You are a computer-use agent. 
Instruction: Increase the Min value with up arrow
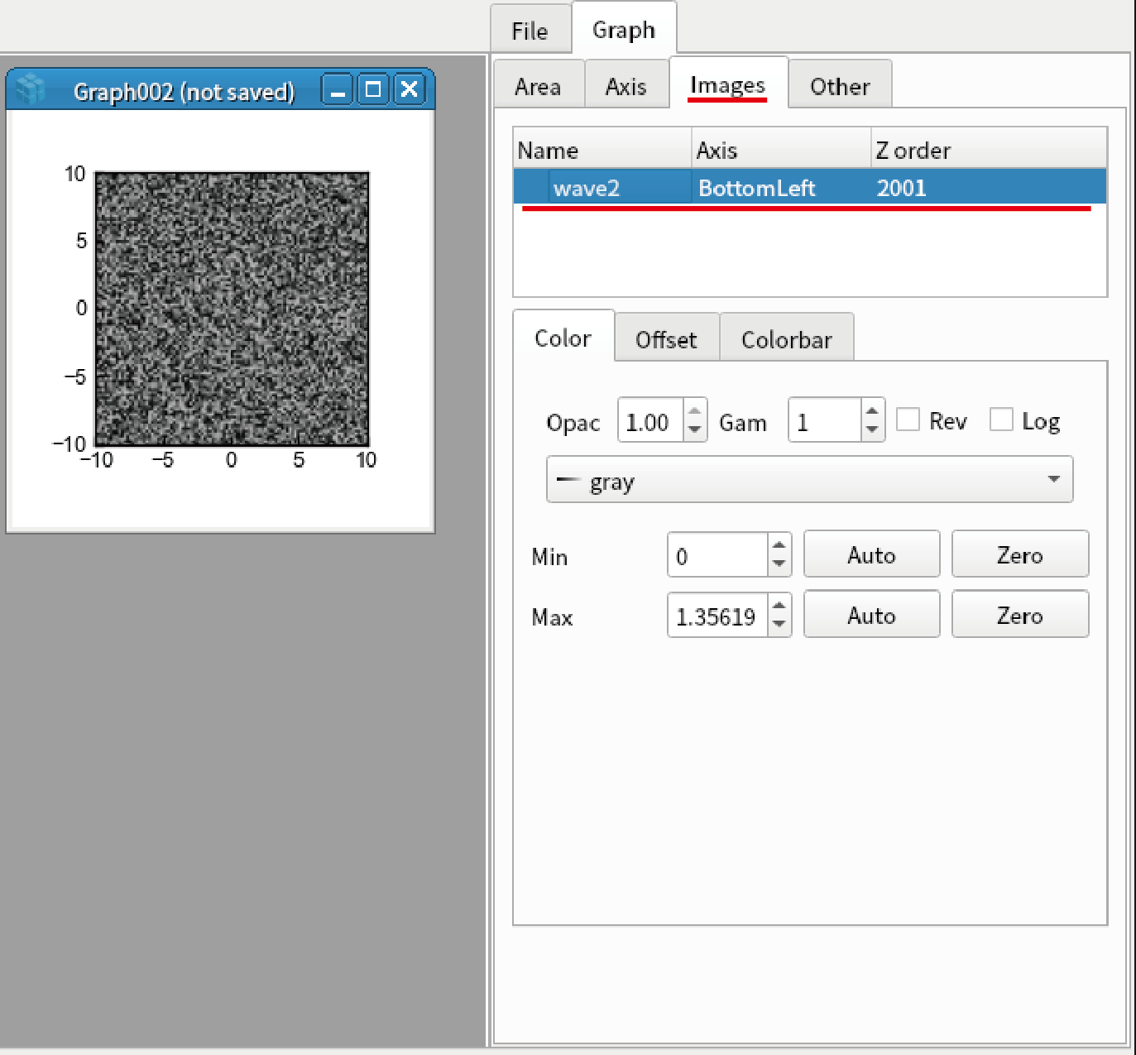point(779,545)
